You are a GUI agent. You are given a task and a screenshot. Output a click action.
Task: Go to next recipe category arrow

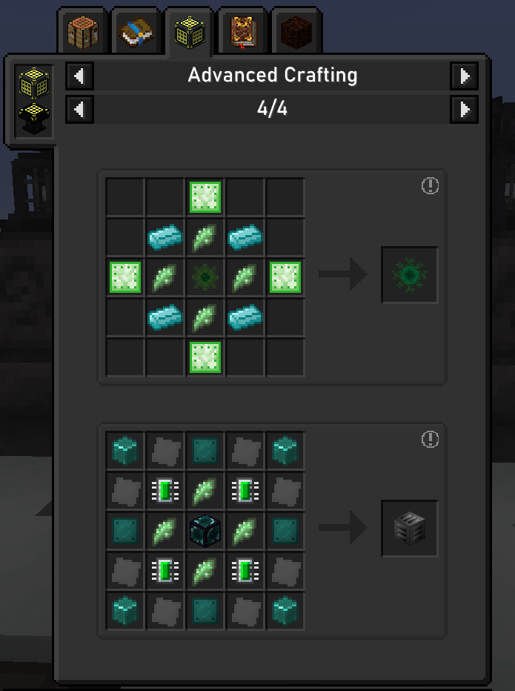pos(464,76)
